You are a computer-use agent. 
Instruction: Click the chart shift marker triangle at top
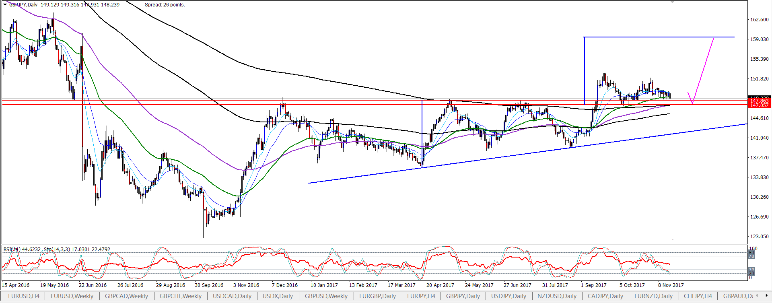672,2
